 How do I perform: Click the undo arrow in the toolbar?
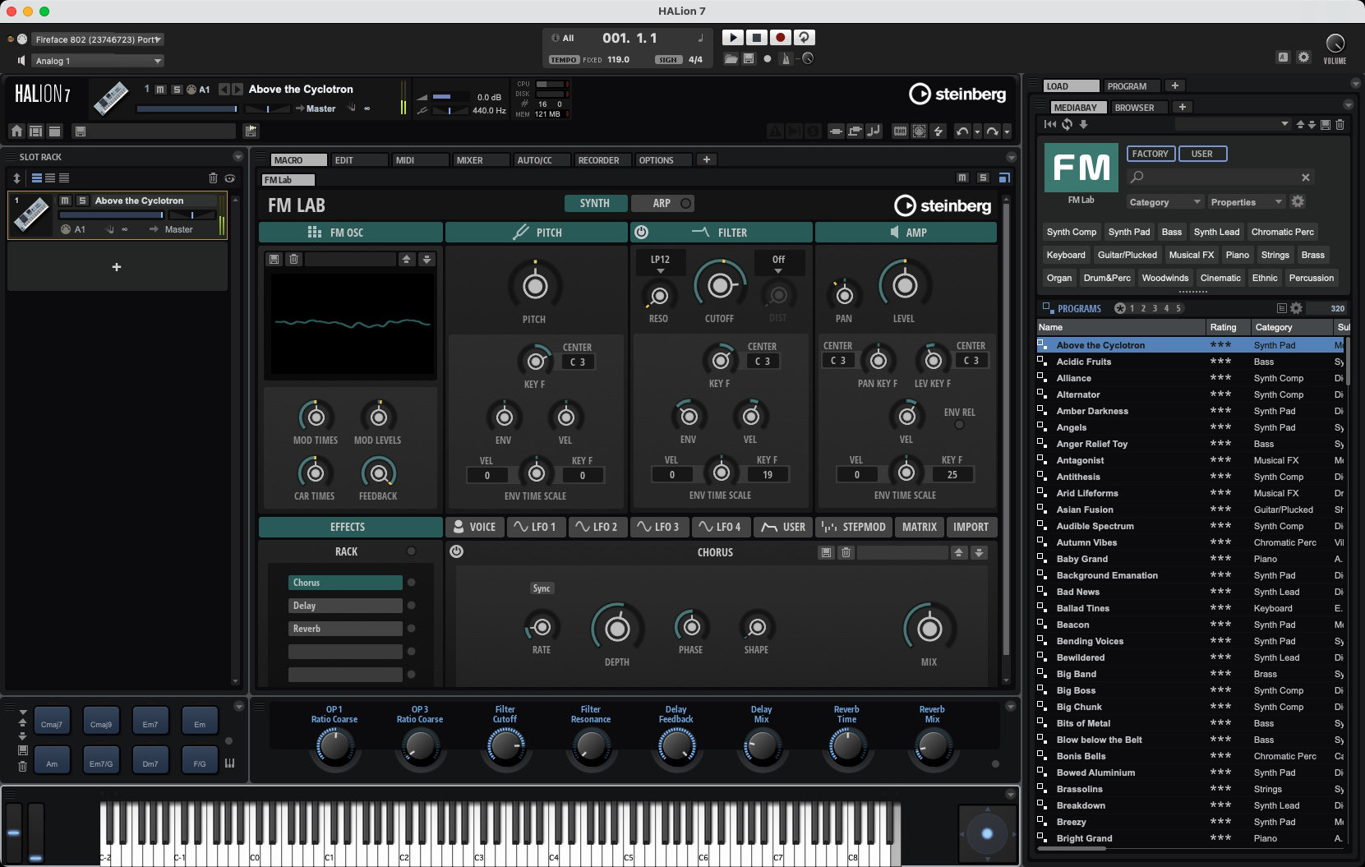pos(961,131)
